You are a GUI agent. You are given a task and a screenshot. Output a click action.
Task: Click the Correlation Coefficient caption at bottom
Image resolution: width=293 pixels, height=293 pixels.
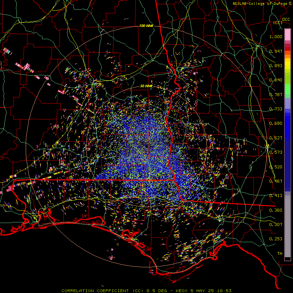146,291
